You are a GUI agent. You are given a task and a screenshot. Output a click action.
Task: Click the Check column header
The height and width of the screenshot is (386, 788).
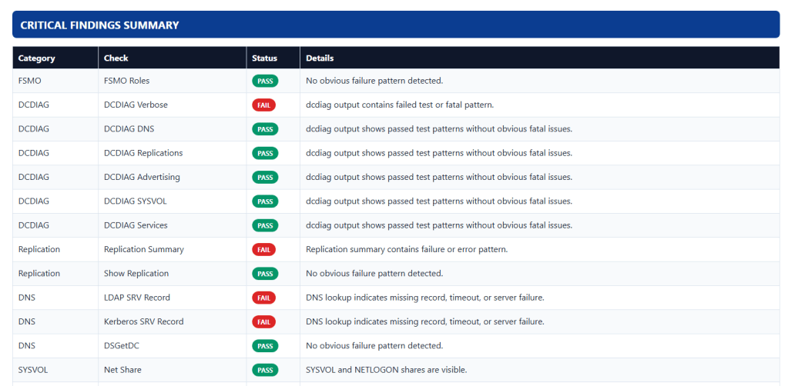[116, 58]
